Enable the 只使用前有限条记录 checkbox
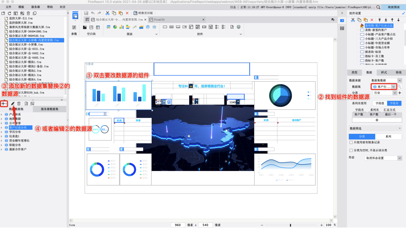The width and height of the screenshot is (406, 228). [x=351, y=142]
